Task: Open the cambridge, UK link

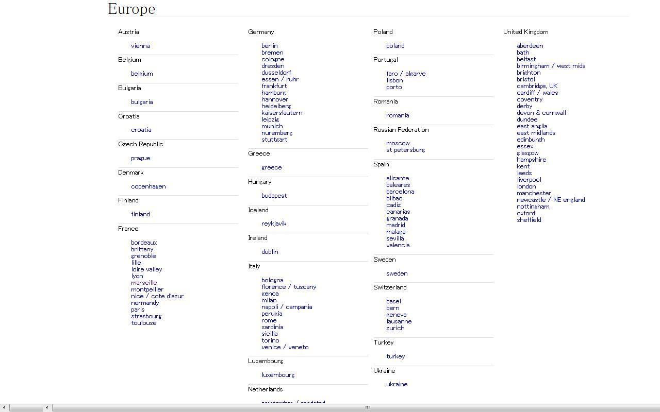Action: click(x=537, y=86)
